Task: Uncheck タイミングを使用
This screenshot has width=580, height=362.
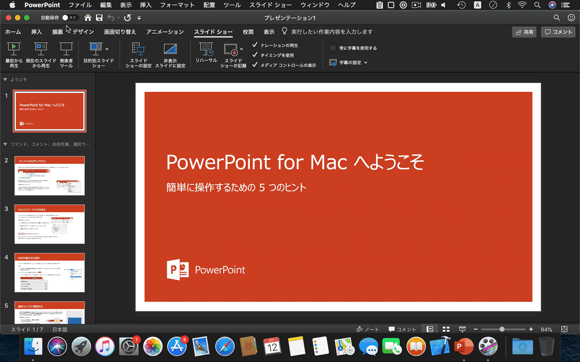Action: pyautogui.click(x=254, y=54)
